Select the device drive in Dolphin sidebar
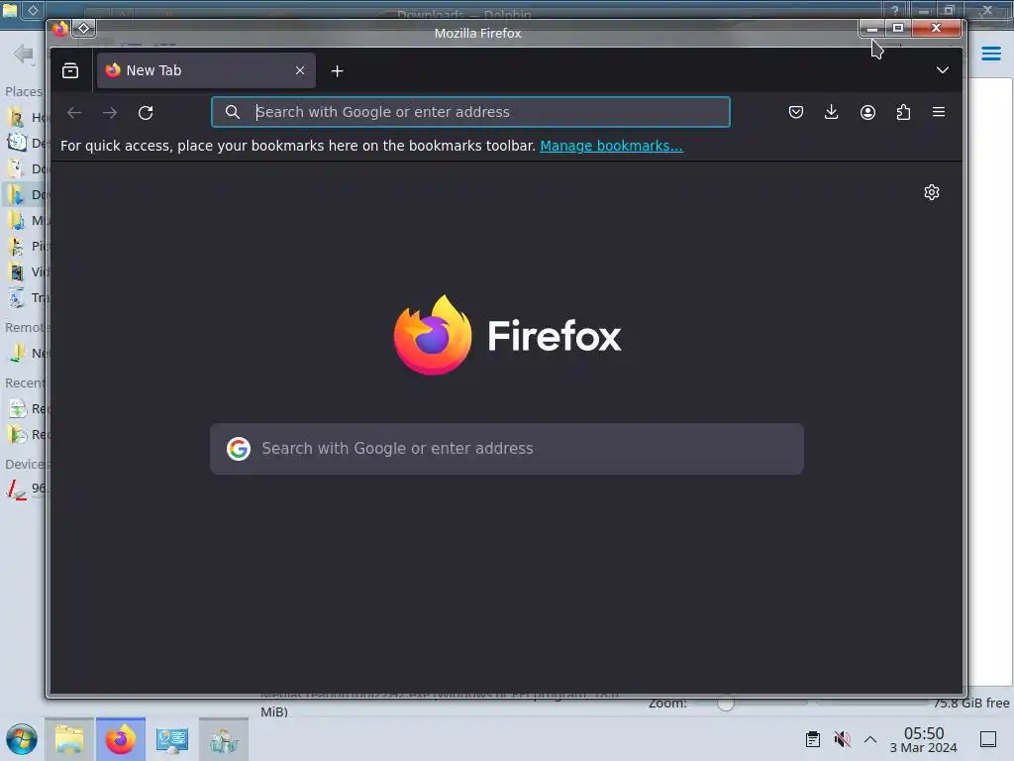The width and height of the screenshot is (1014, 761). (26, 488)
